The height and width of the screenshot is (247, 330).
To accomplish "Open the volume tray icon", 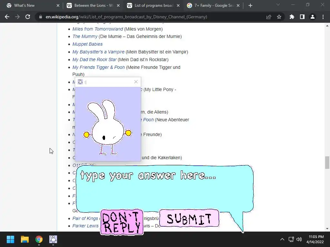I will point(299,239).
